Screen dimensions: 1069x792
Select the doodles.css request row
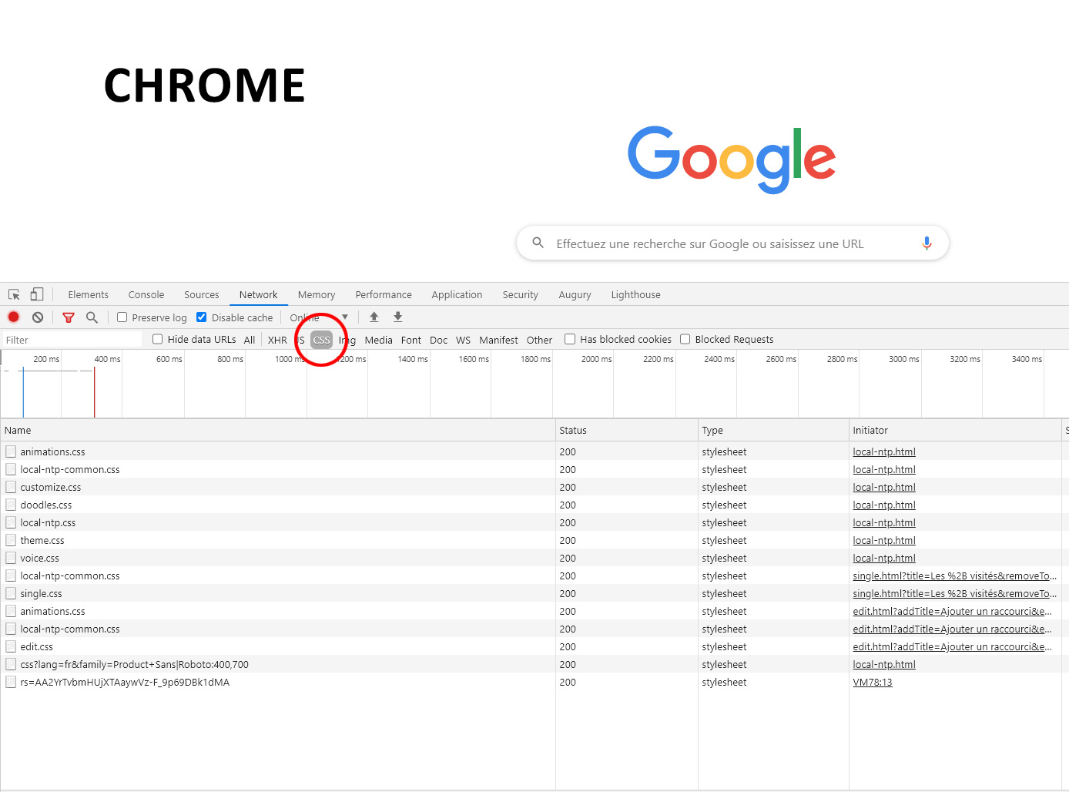534,505
